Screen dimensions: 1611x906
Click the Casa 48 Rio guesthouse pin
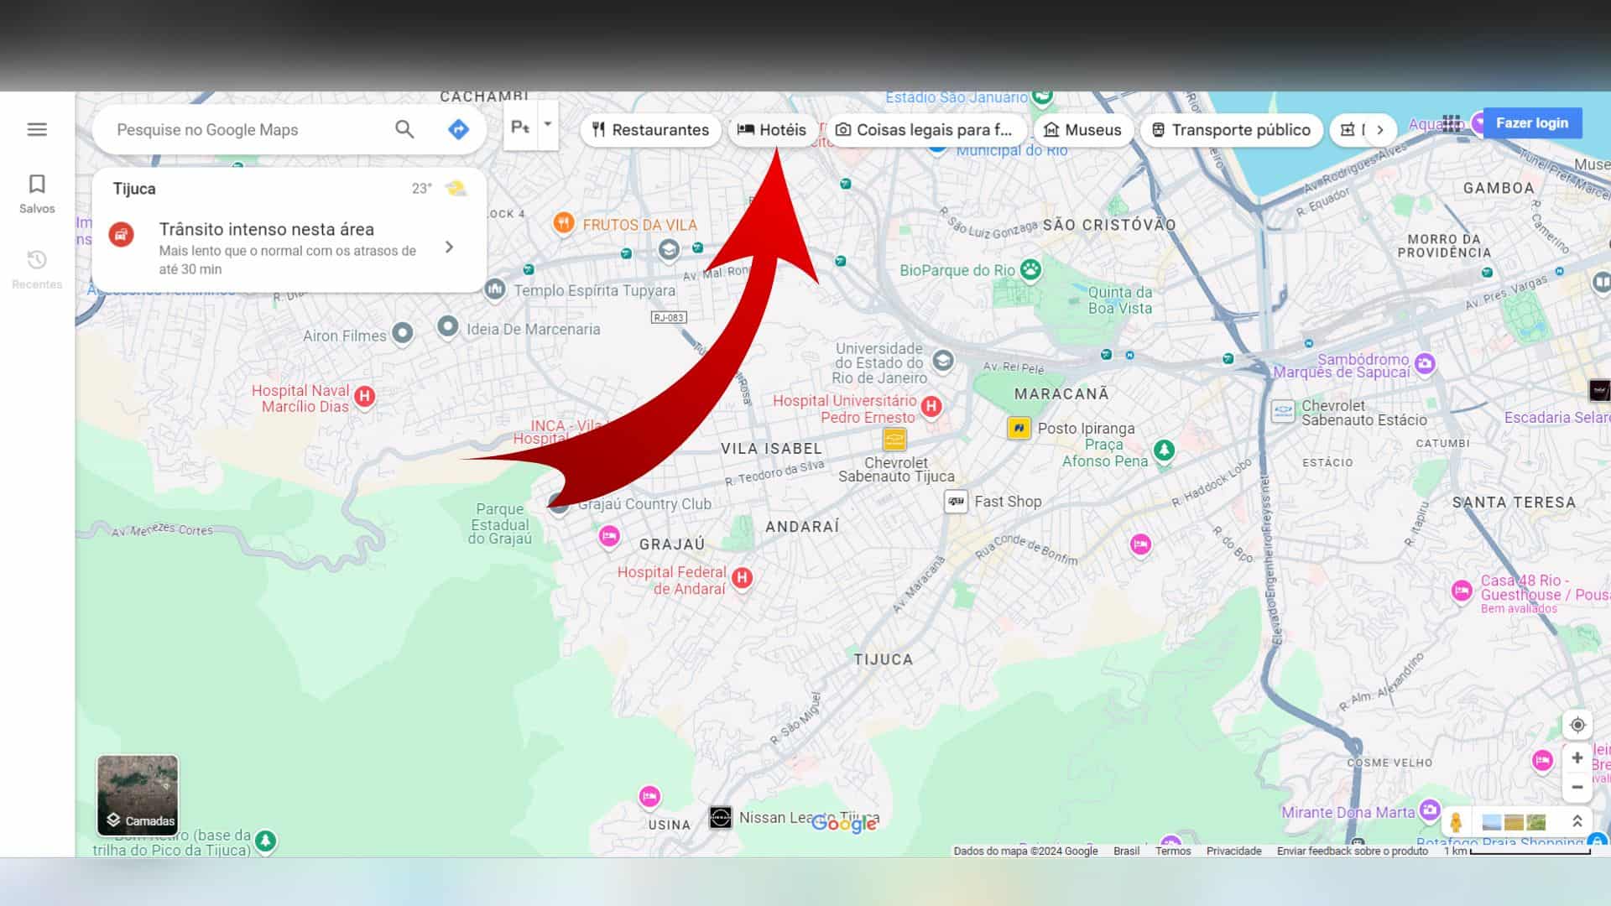pyautogui.click(x=1462, y=591)
